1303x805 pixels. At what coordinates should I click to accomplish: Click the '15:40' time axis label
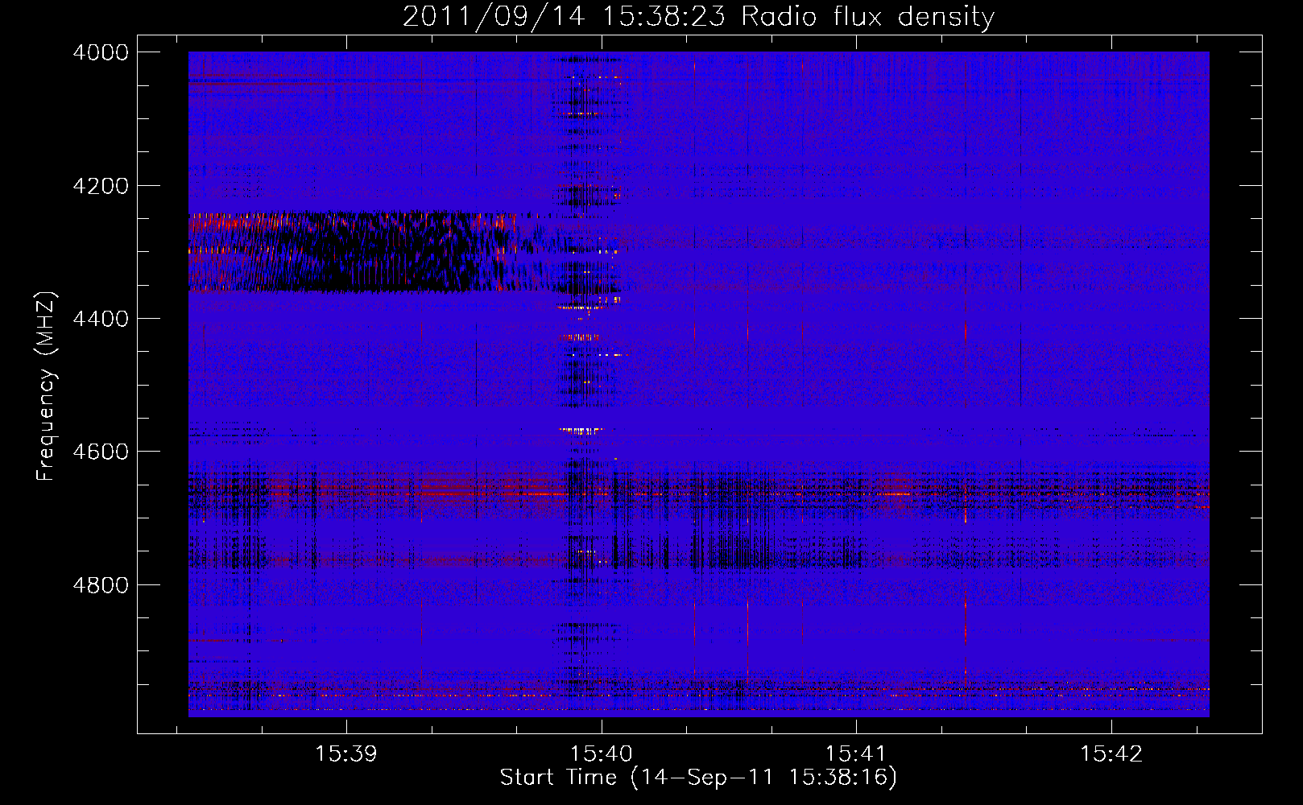(x=601, y=754)
